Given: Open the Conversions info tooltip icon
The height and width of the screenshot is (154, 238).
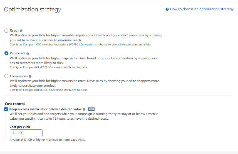Looking at the screenshot, I should click(30, 76).
